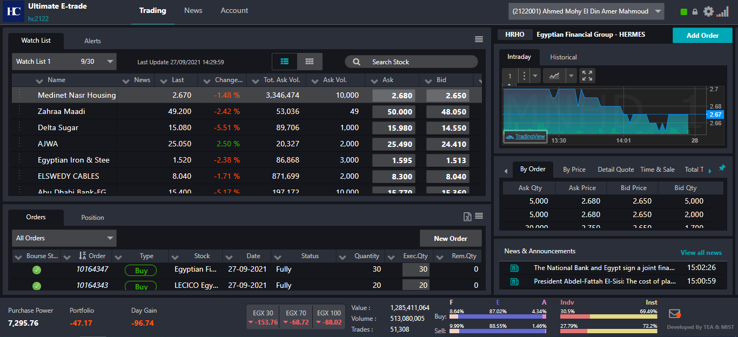Go to the Account top menu
Image resolution: width=738 pixels, height=337 pixels.
click(x=234, y=11)
